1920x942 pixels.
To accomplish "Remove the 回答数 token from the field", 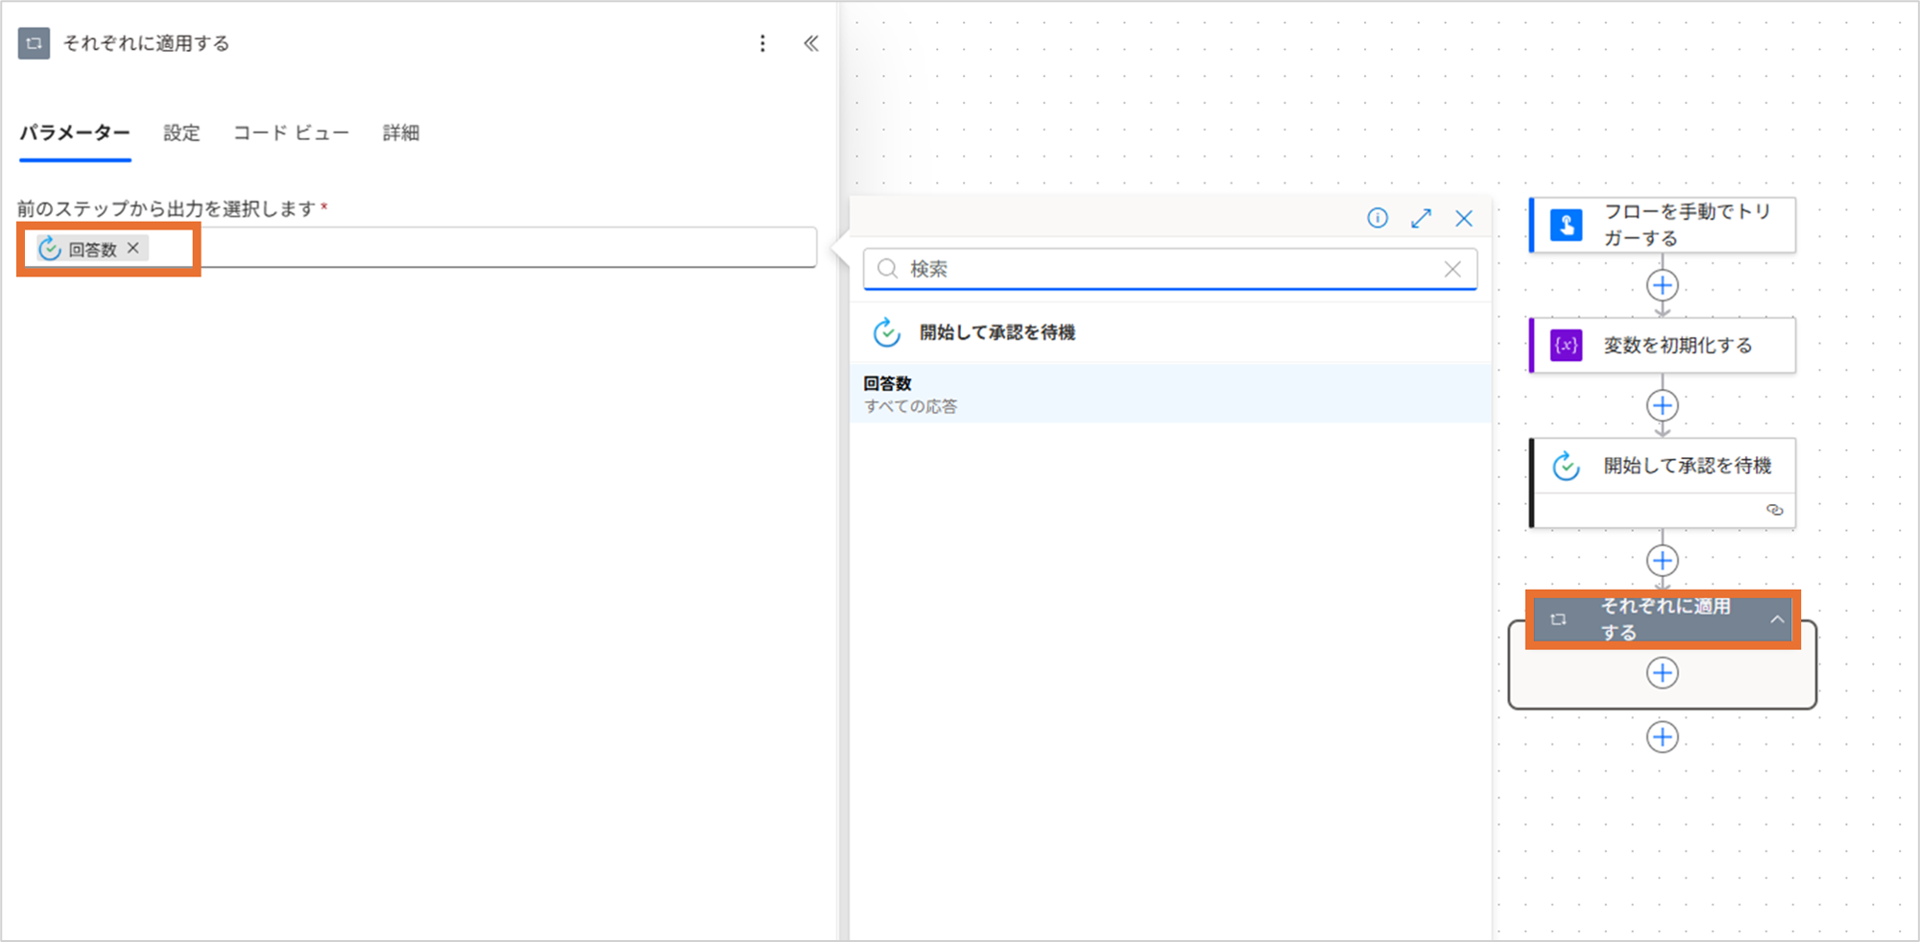I will coord(133,248).
